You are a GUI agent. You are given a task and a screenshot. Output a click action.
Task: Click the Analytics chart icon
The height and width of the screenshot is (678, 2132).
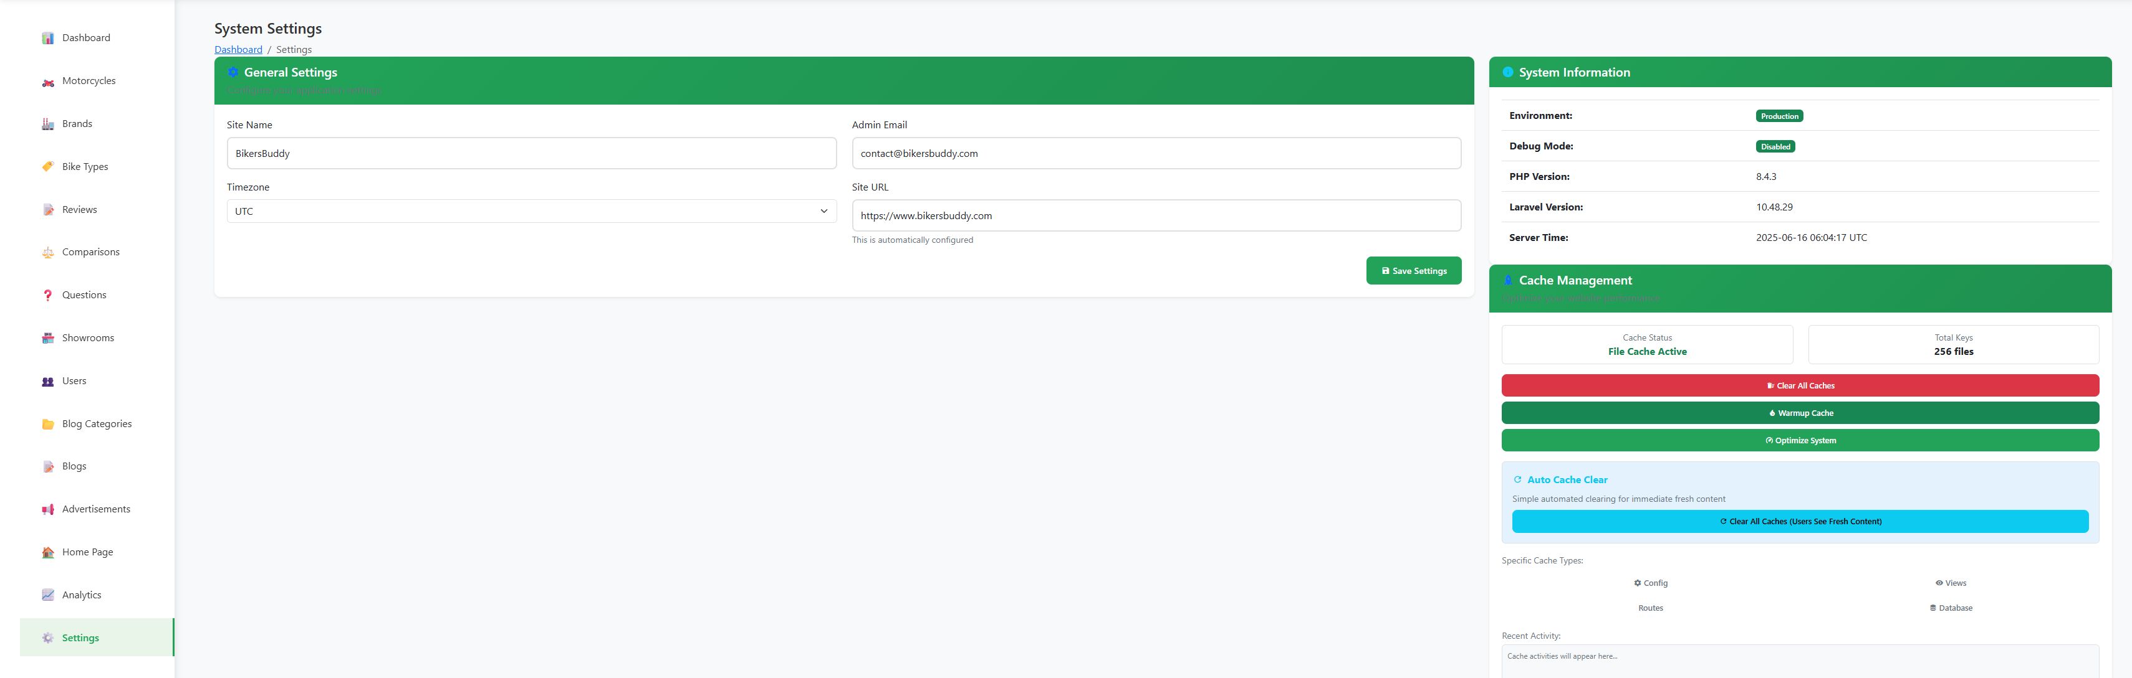click(48, 595)
